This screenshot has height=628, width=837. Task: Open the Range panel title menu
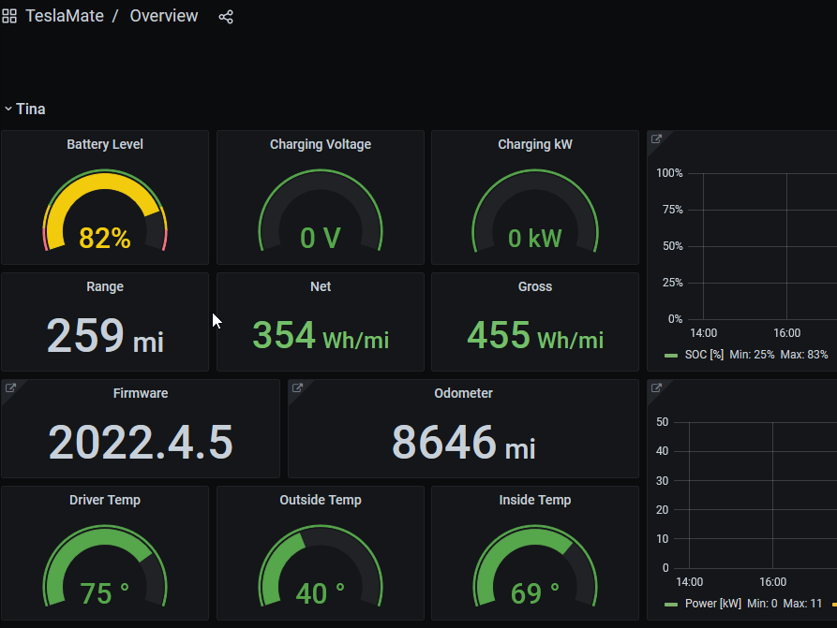(x=105, y=286)
